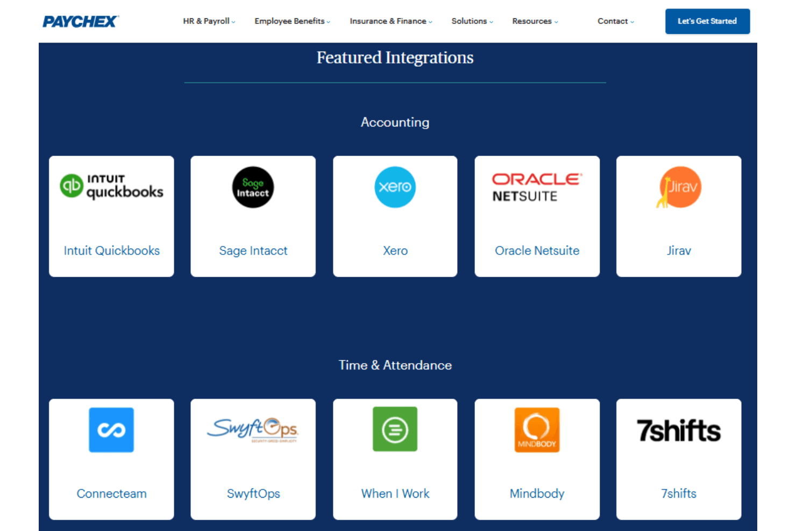
Task: Follow the Mindbody text link
Action: pyautogui.click(x=537, y=494)
